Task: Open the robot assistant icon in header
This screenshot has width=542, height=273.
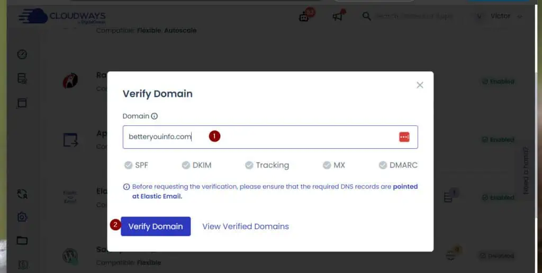Action: pos(304,16)
